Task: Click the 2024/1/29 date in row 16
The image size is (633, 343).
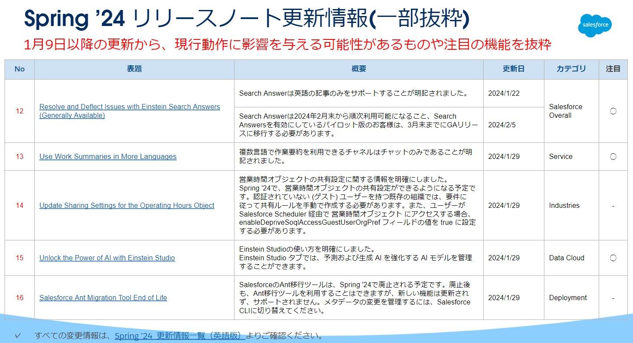Action: (504, 298)
